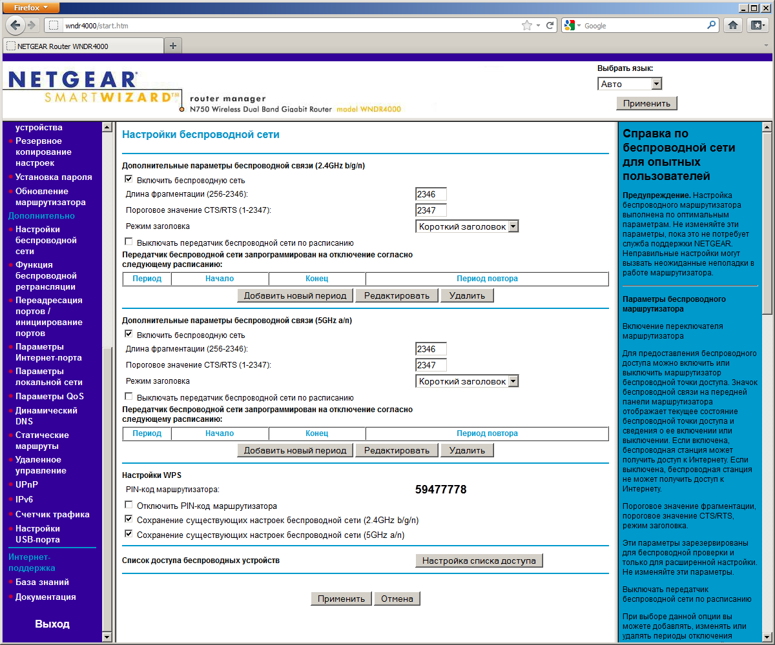Open the bookmarks toolbar button

pyautogui.click(x=757, y=25)
